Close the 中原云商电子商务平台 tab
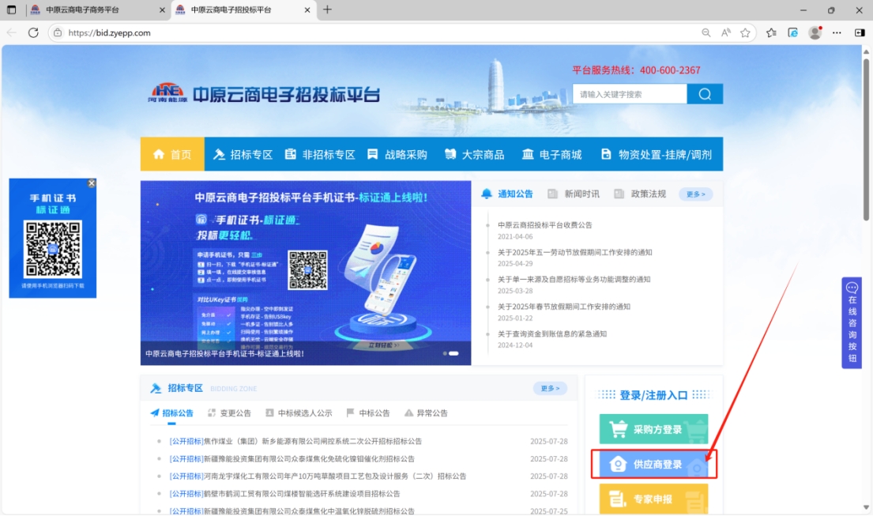 [162, 10]
